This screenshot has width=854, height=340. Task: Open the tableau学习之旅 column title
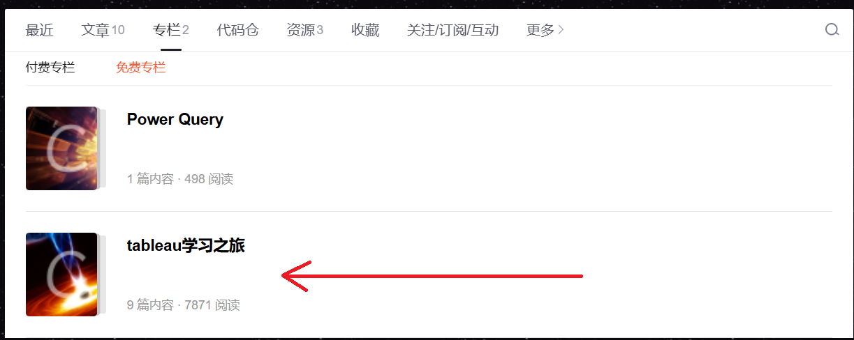point(186,245)
